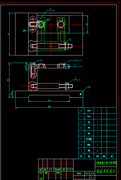The width and height of the screenshot is (121, 180).
Task: Select the 97 dimension text in the top view
Action: 8,34
